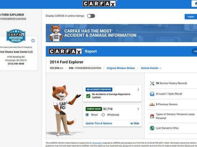Click the green no-accidents checkmark icon

click(x=88, y=96)
